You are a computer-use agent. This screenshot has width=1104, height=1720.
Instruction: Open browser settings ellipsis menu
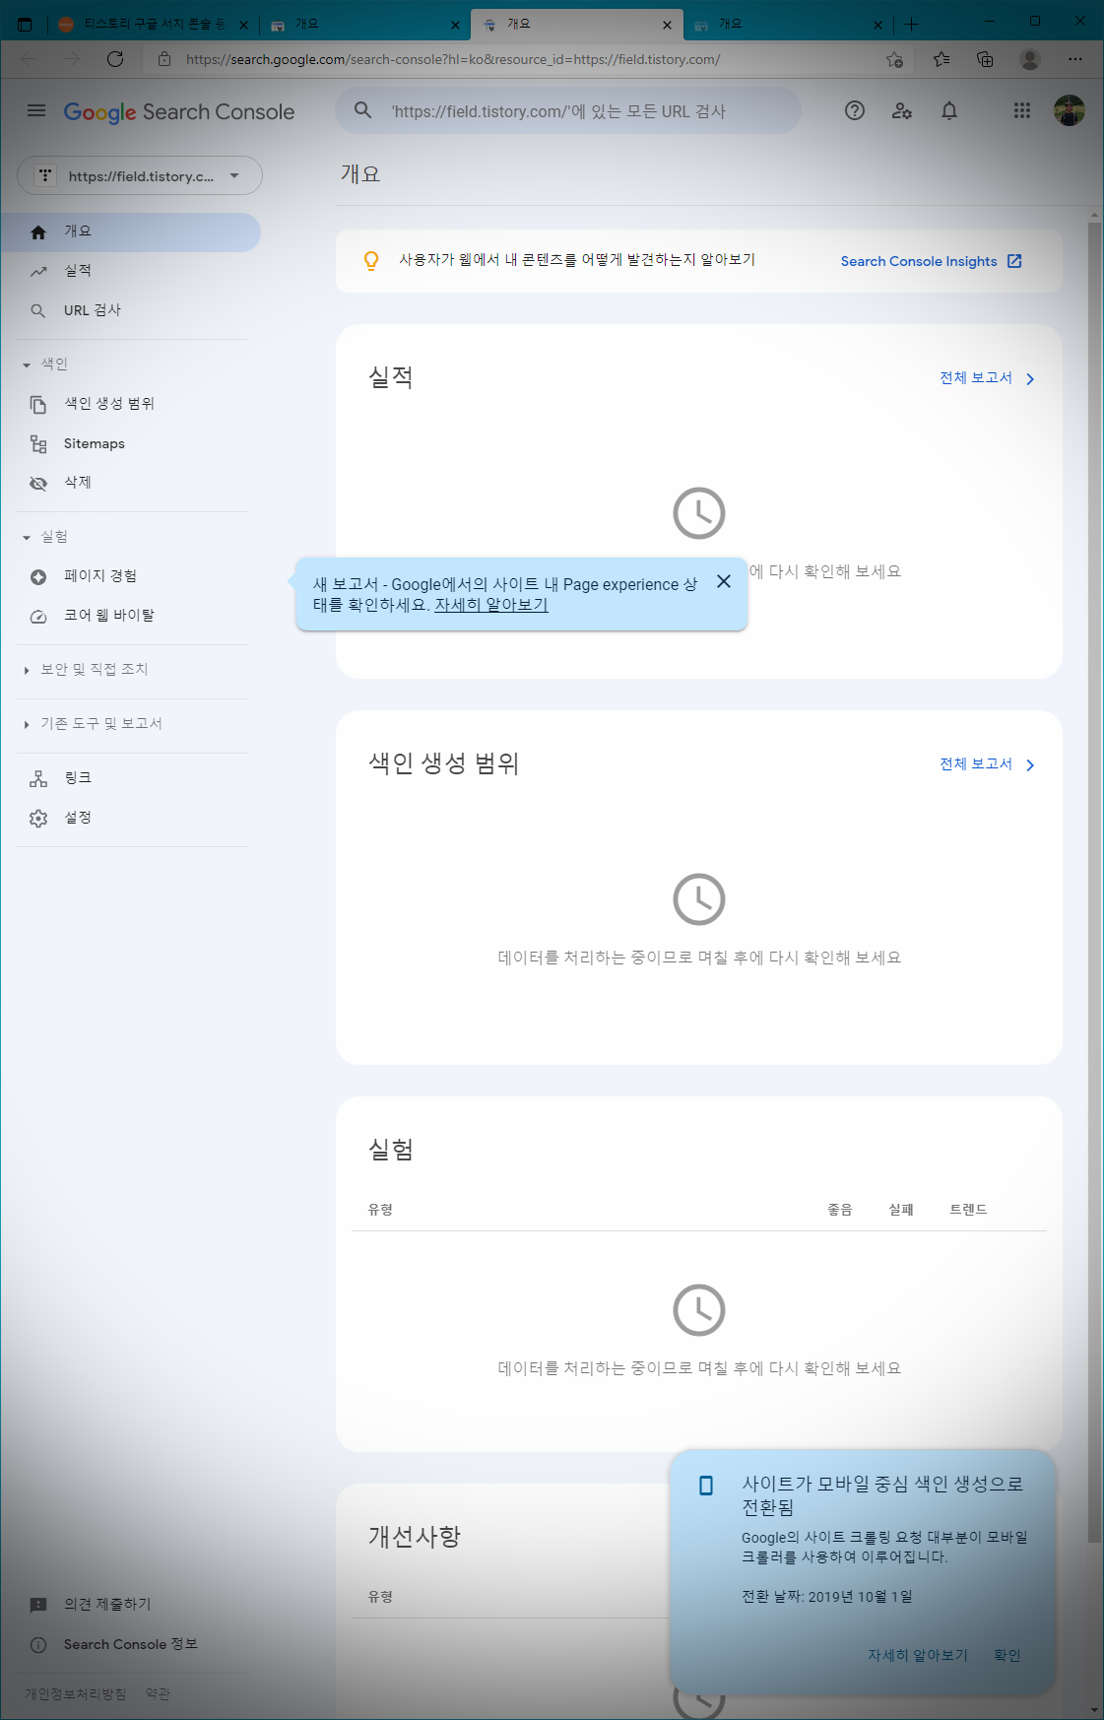(1075, 59)
